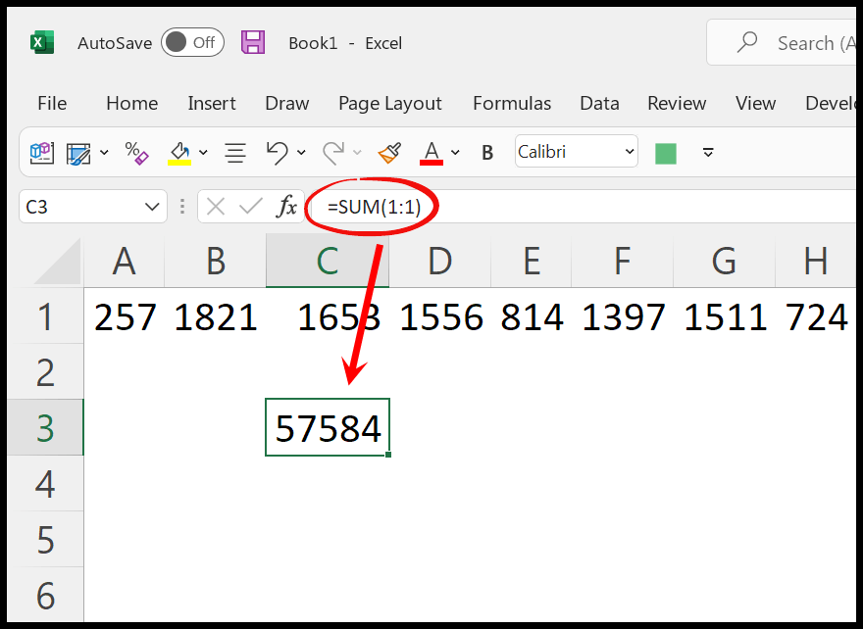Open the Customize Quick Access Toolbar dropdown

(708, 152)
